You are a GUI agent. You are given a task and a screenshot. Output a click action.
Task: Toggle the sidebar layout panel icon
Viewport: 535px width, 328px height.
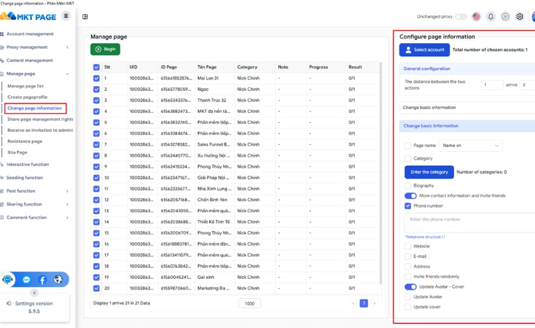(85, 17)
